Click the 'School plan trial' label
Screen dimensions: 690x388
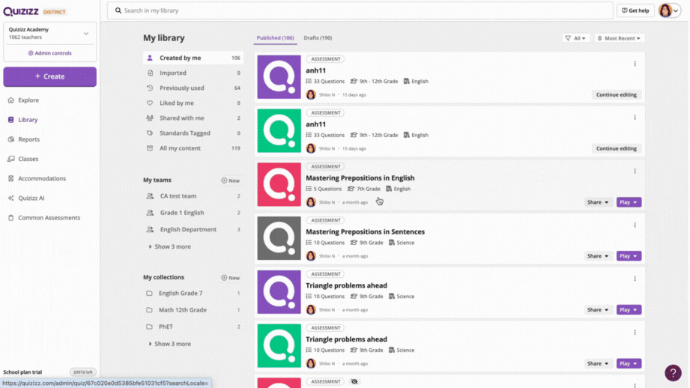click(22, 372)
